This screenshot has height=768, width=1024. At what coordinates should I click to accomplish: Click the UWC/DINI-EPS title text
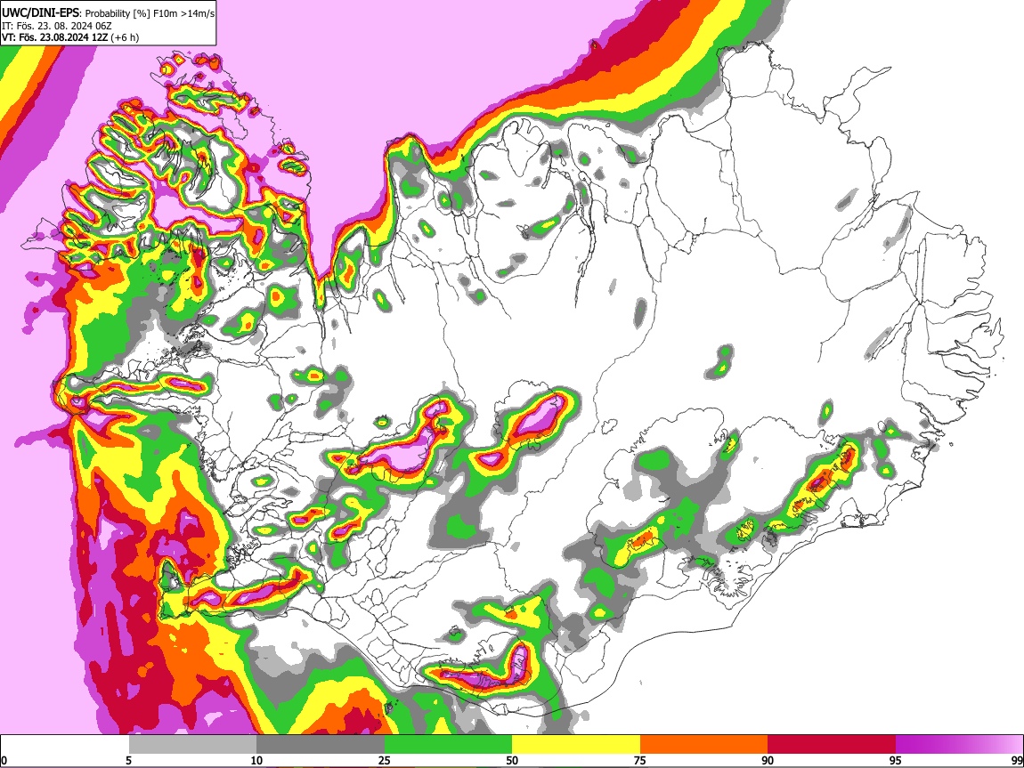click(x=40, y=13)
